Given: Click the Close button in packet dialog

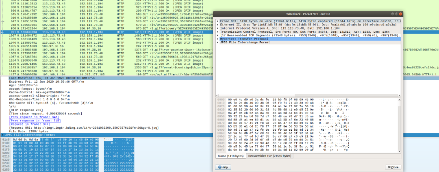Looking at the screenshot, I should coord(393,167).
